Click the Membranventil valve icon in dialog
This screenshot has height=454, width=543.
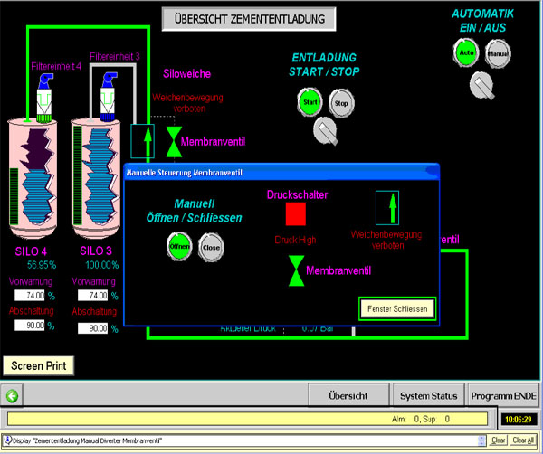(x=297, y=270)
